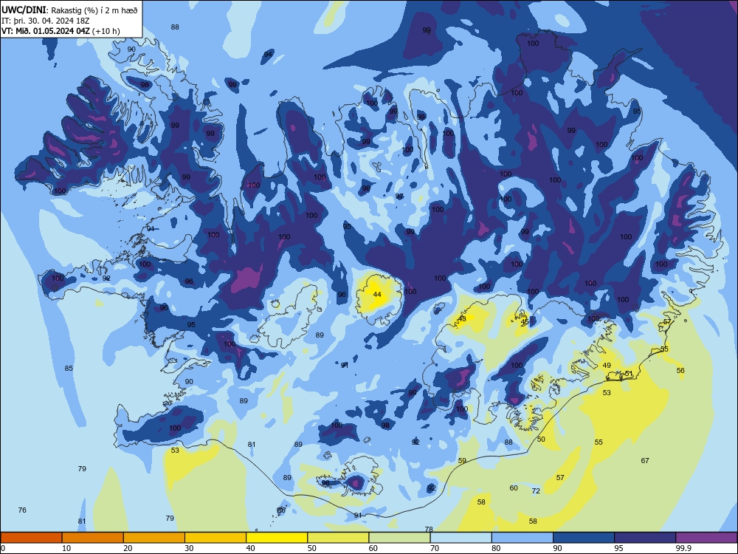Click the 95–99.9 dark navy legend swatch
The width and height of the screenshot is (738, 554).
coord(645,538)
